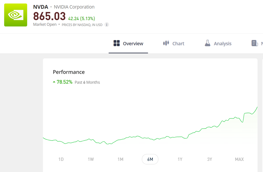The height and width of the screenshot is (172, 263).
Task: Select the 3Y performance range
Action: pyautogui.click(x=210, y=159)
